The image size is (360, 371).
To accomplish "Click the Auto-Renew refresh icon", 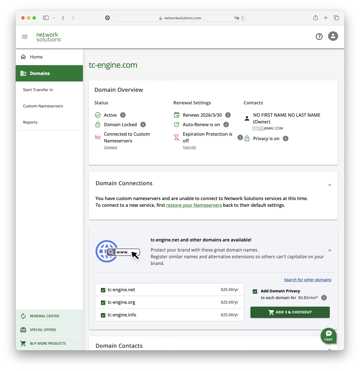I will point(176,125).
